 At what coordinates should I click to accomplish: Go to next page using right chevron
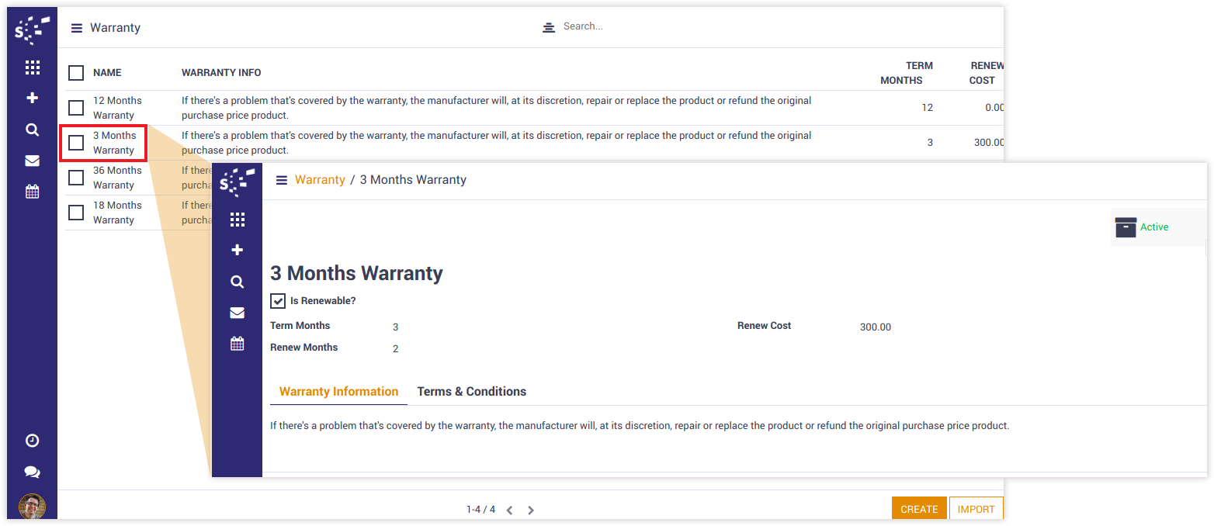[531, 510]
